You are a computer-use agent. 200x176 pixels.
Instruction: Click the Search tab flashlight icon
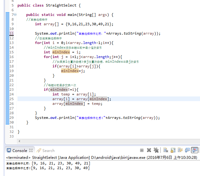pyautogui.click(x=39, y=150)
